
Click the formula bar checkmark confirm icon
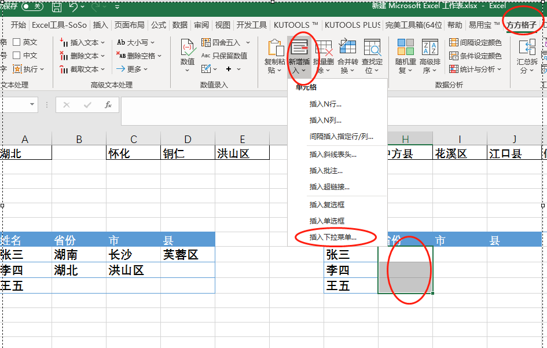[x=87, y=105]
